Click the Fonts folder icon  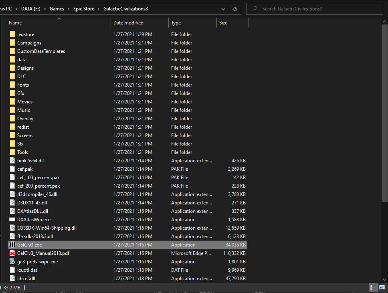12,85
